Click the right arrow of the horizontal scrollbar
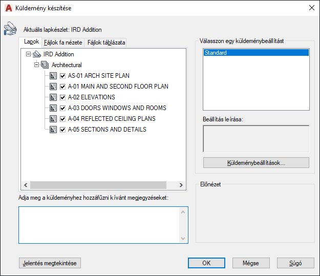The height and width of the screenshot is (276, 320). pyautogui.click(x=181, y=185)
